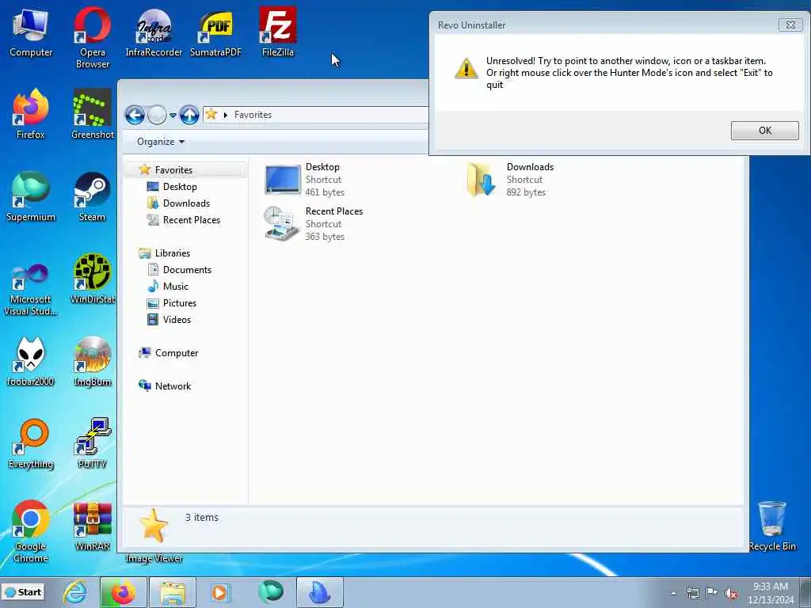811x608 pixels.
Task: Select the Microsoft Visual Studio desktop shortcut
Action: (31, 290)
